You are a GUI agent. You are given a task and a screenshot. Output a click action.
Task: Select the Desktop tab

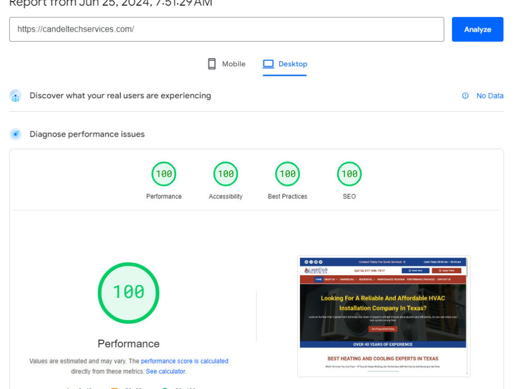point(285,64)
